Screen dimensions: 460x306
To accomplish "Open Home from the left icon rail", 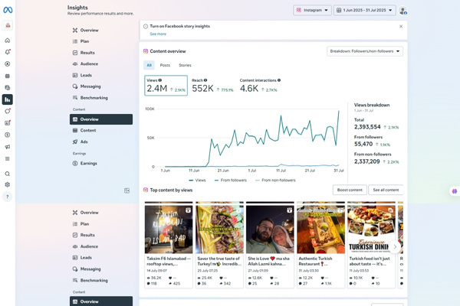I will (8, 40).
